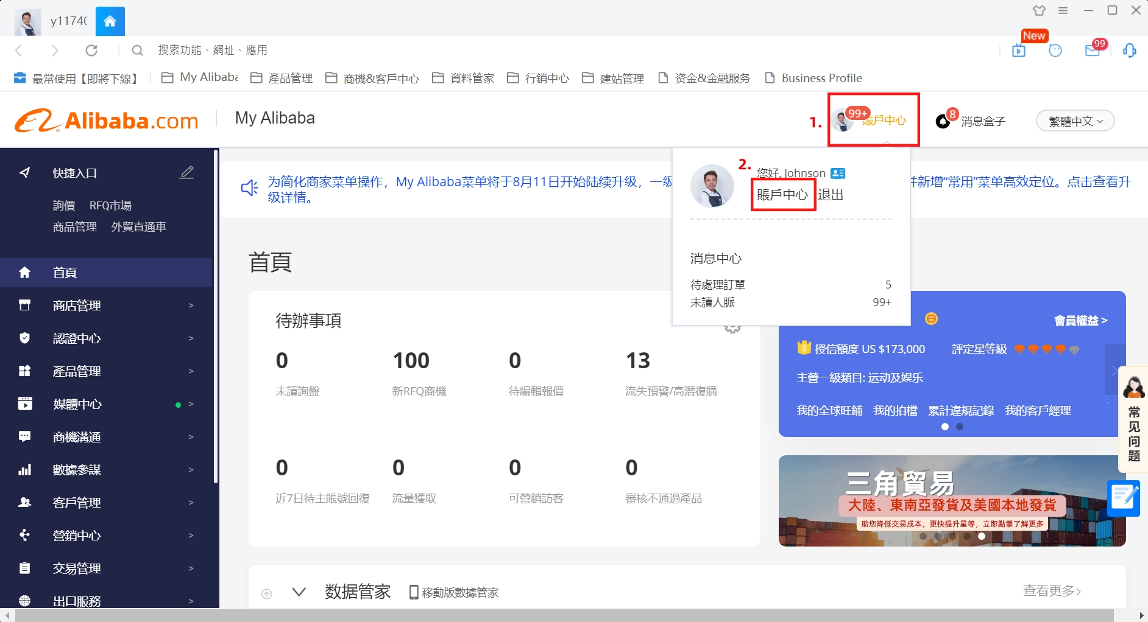This screenshot has height=622, width=1148.
Task: Click the Alibaba.com logo
Action: click(x=107, y=121)
